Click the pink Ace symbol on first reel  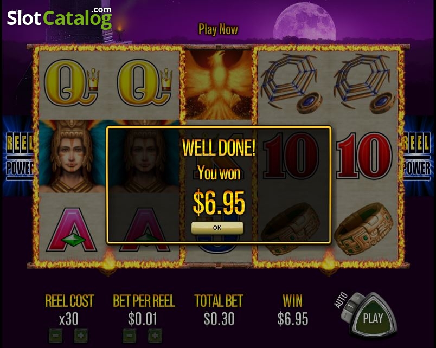pos(72,230)
